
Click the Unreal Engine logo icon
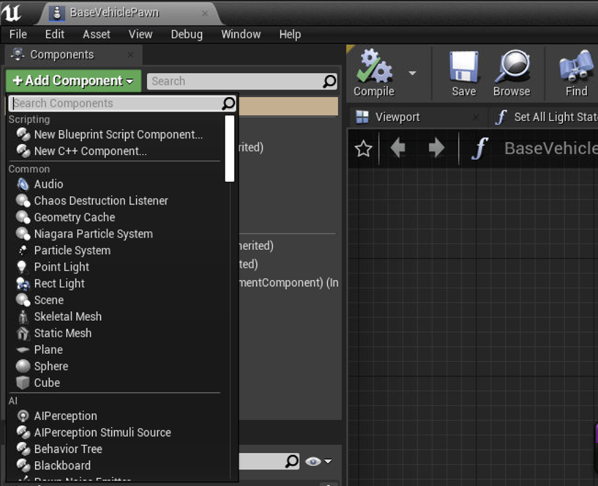[x=12, y=12]
